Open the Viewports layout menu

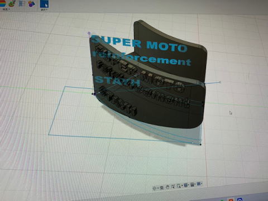point(199,184)
